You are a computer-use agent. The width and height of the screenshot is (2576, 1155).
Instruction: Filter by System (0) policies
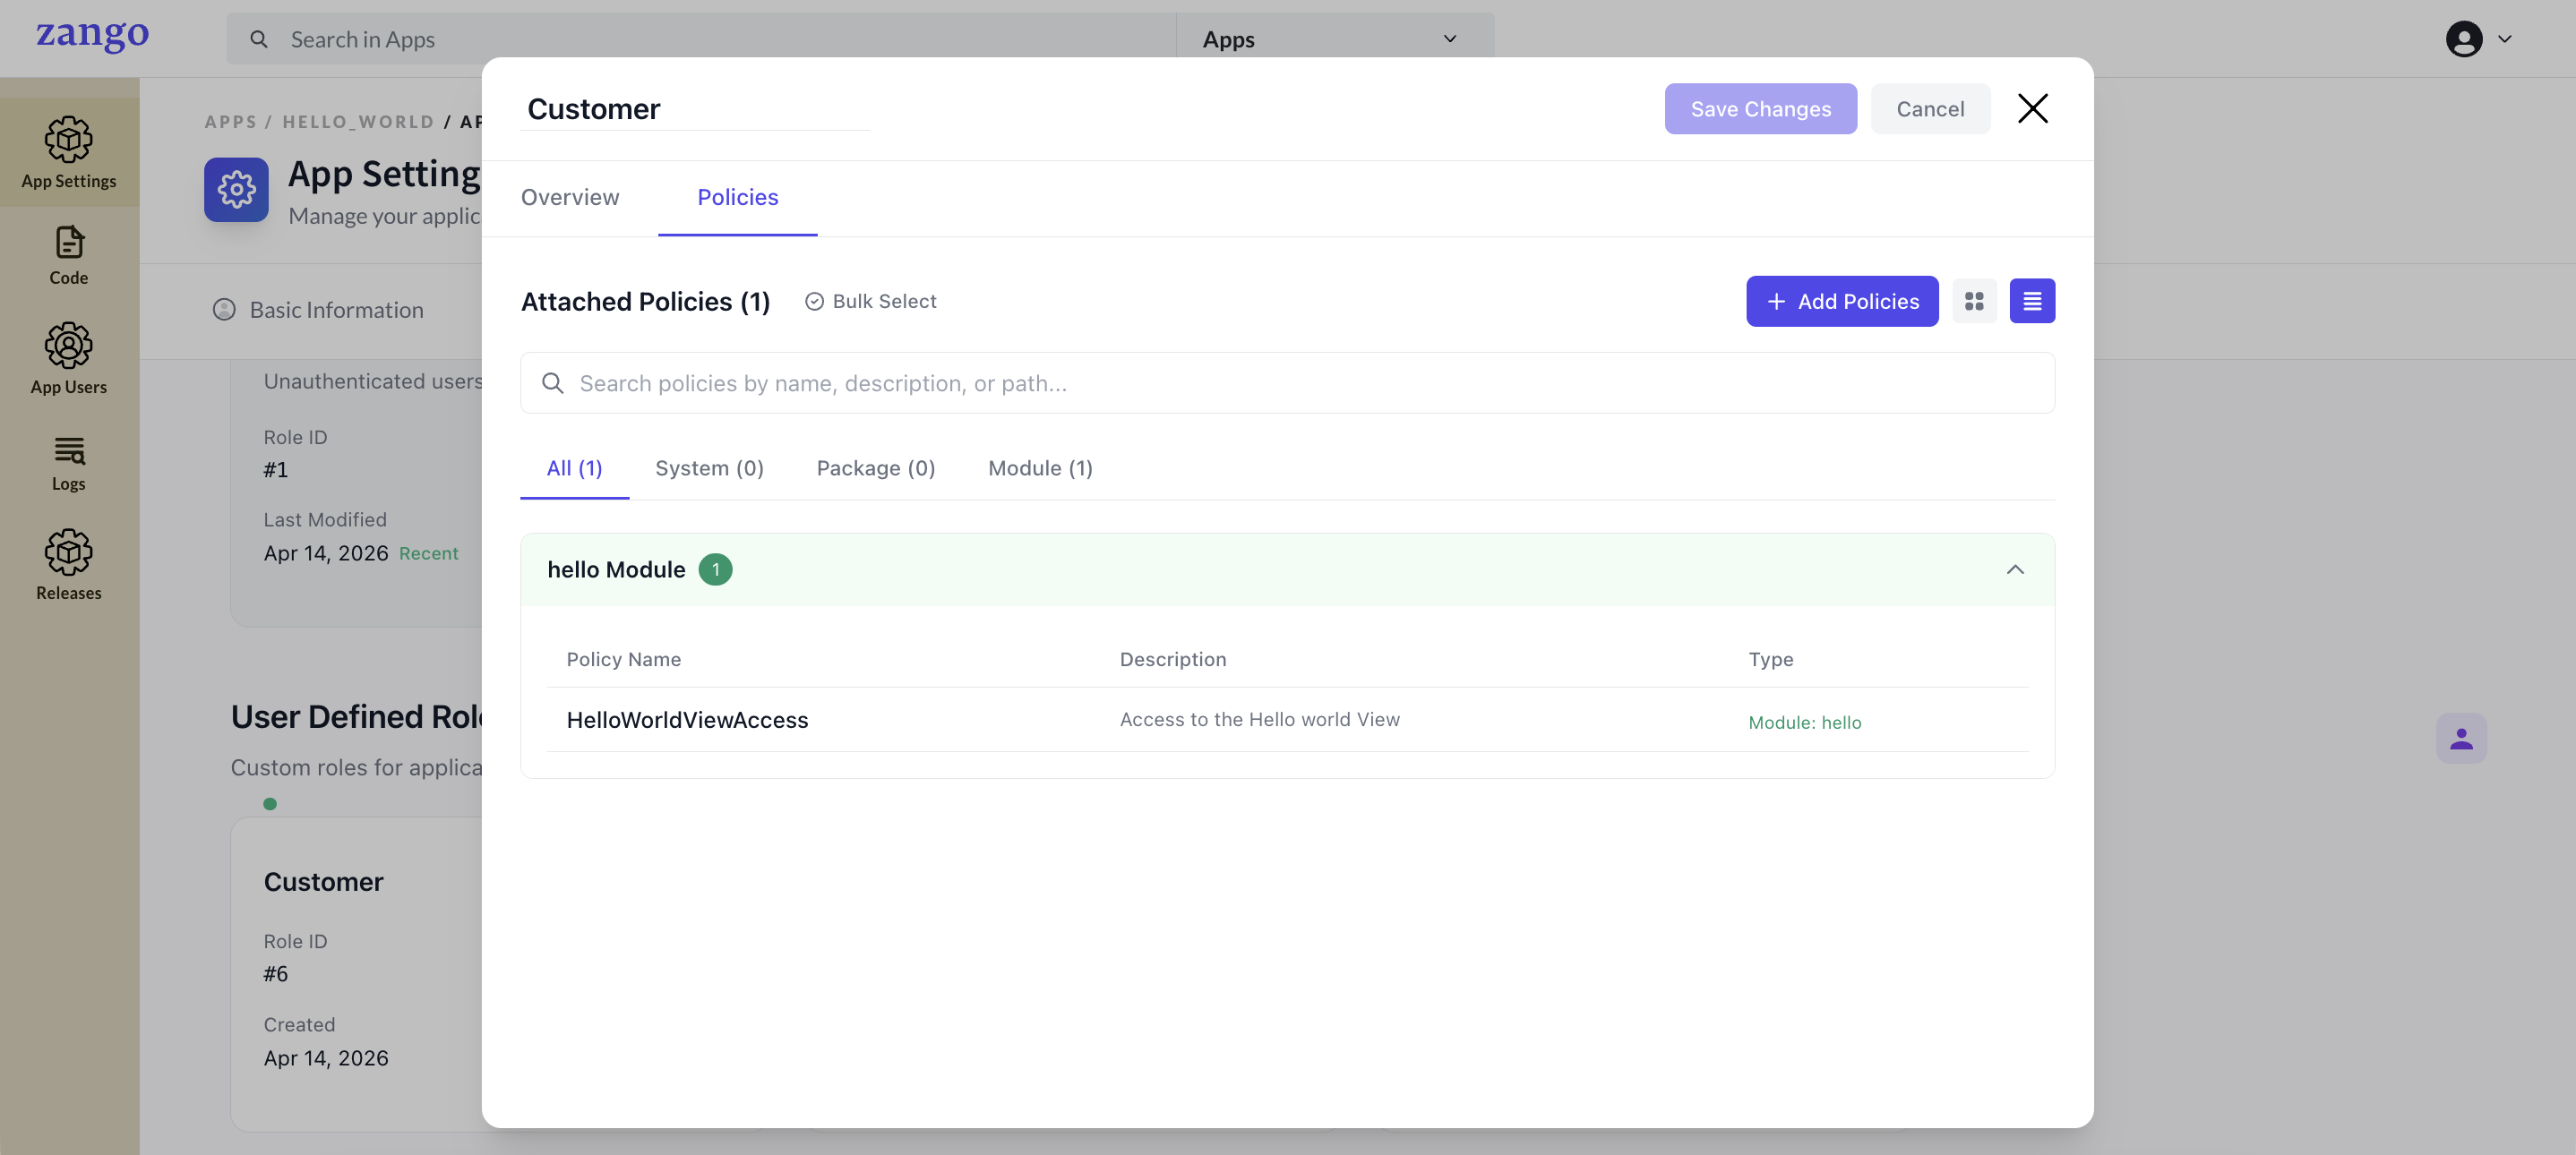coord(710,468)
